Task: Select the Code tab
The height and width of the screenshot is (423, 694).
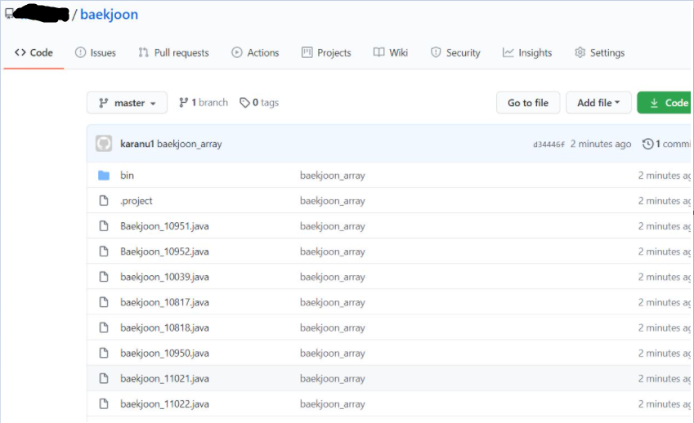Action: tap(34, 52)
